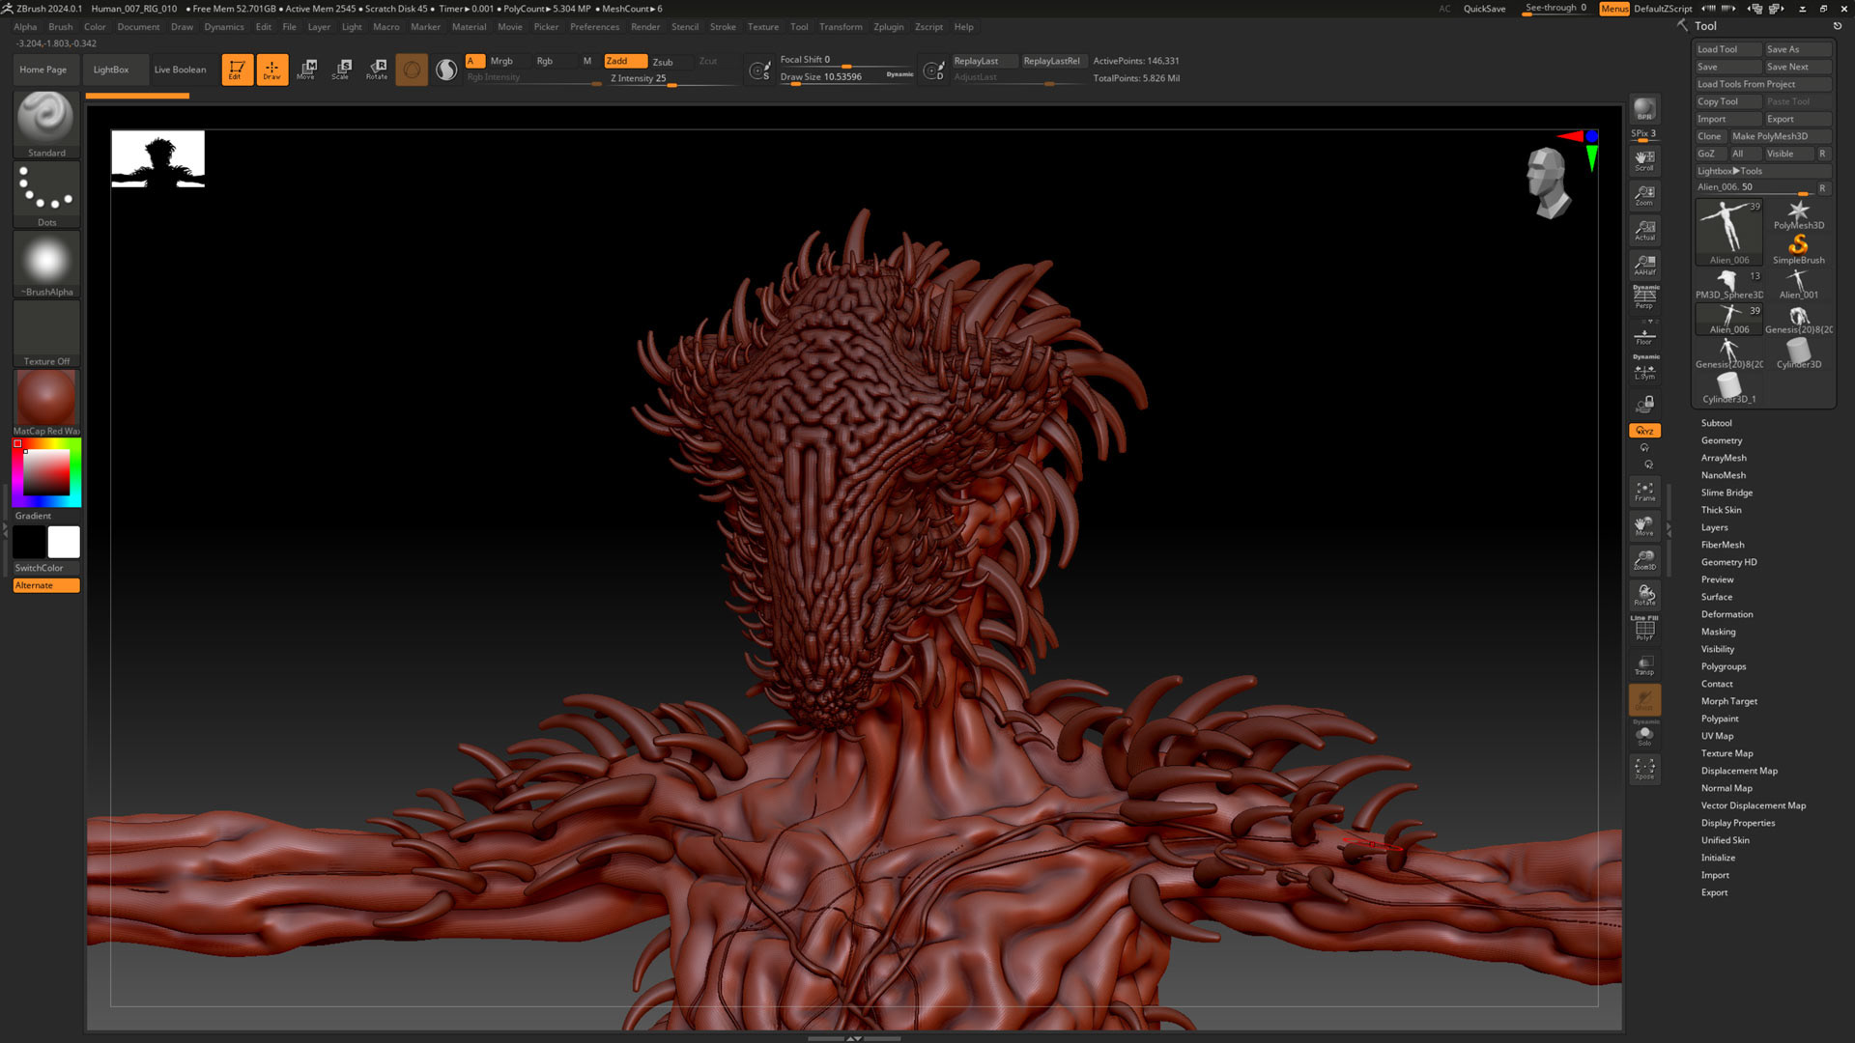
Task: Expand the Subtool section
Action: click(1716, 423)
